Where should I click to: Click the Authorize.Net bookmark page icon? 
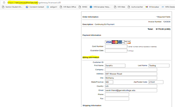(129, 7)
